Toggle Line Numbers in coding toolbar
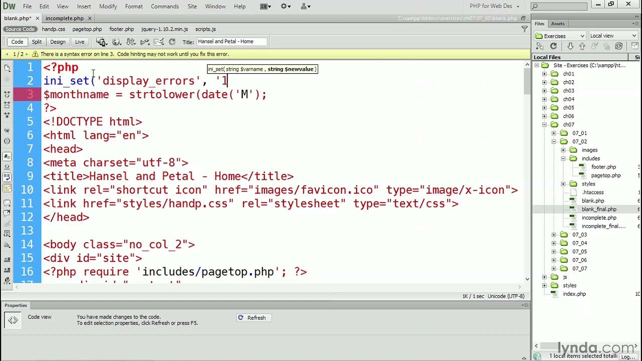The height and width of the screenshot is (361, 642). 7,157
